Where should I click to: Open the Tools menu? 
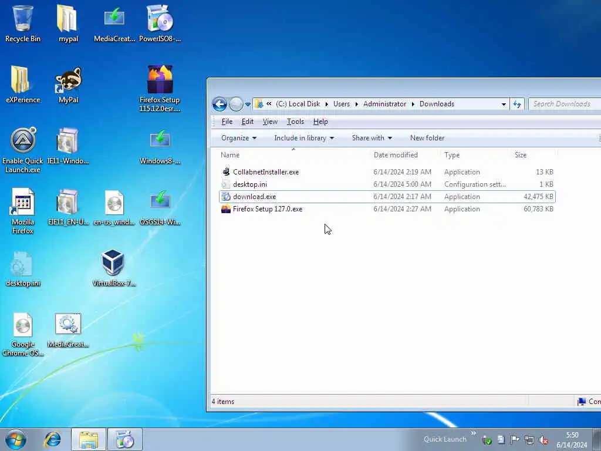pyautogui.click(x=295, y=122)
